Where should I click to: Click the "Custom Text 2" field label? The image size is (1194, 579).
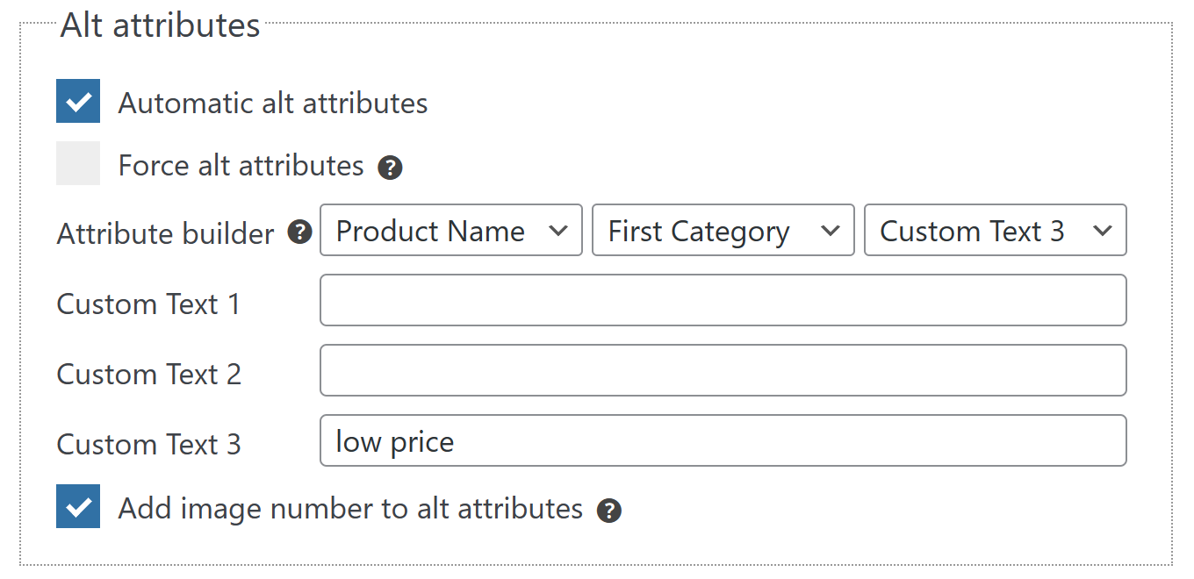[x=148, y=375]
